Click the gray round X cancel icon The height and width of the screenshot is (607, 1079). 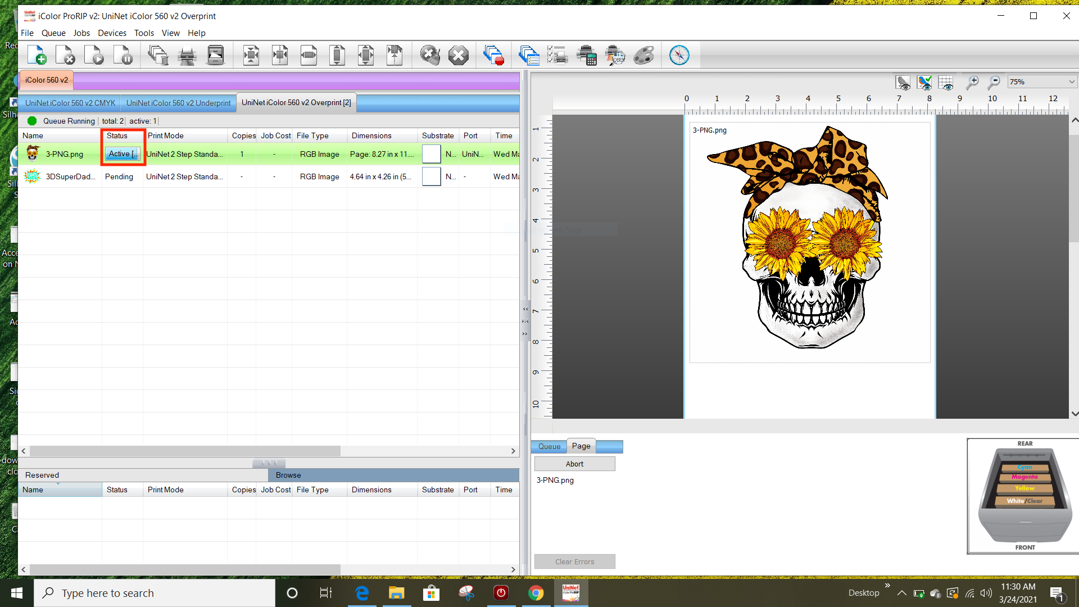429,55
